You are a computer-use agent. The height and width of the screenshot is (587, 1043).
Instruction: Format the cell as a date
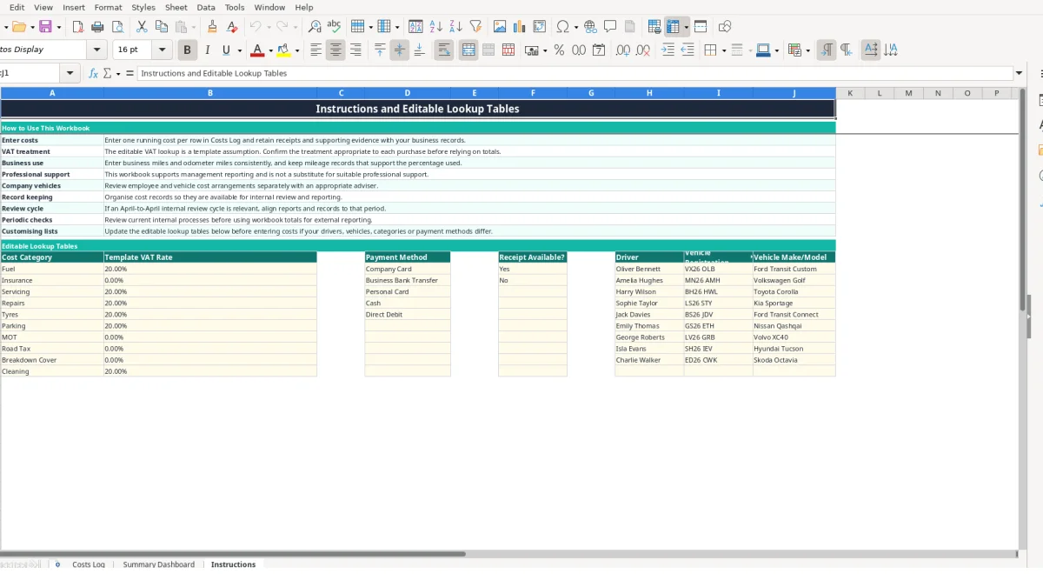(x=599, y=50)
